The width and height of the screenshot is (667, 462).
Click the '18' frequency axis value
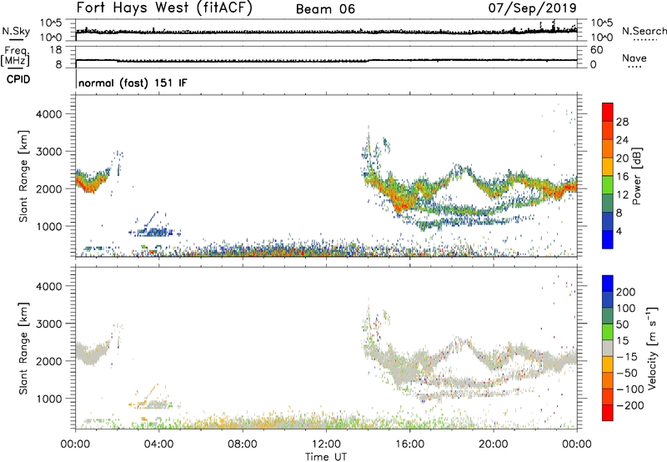point(56,50)
